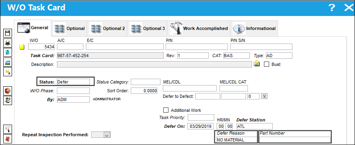This screenshot has height=145, width=355.
Task: Click the first Defer to Defect field
Action: (208, 96)
